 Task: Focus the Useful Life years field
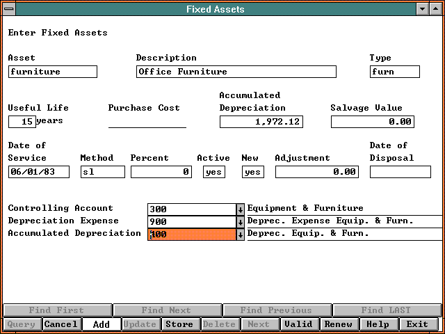22,122
